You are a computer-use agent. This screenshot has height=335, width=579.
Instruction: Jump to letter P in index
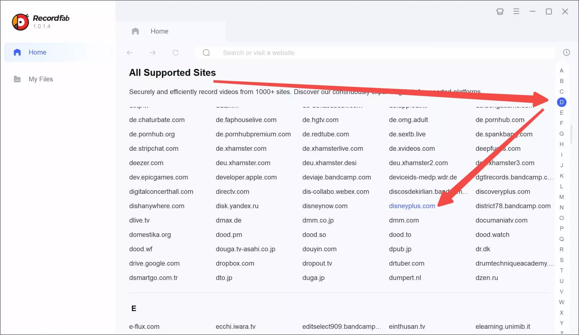click(561, 229)
